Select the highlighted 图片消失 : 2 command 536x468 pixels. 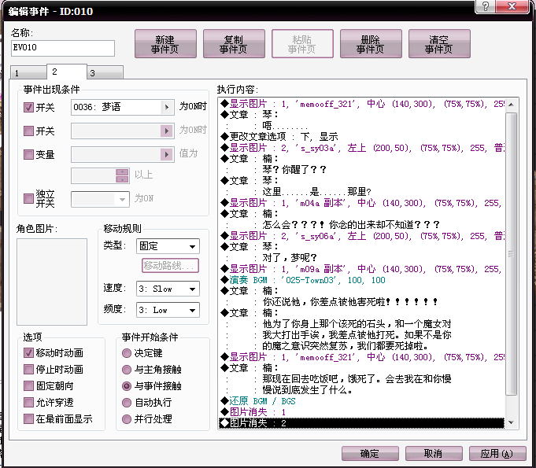pos(361,423)
